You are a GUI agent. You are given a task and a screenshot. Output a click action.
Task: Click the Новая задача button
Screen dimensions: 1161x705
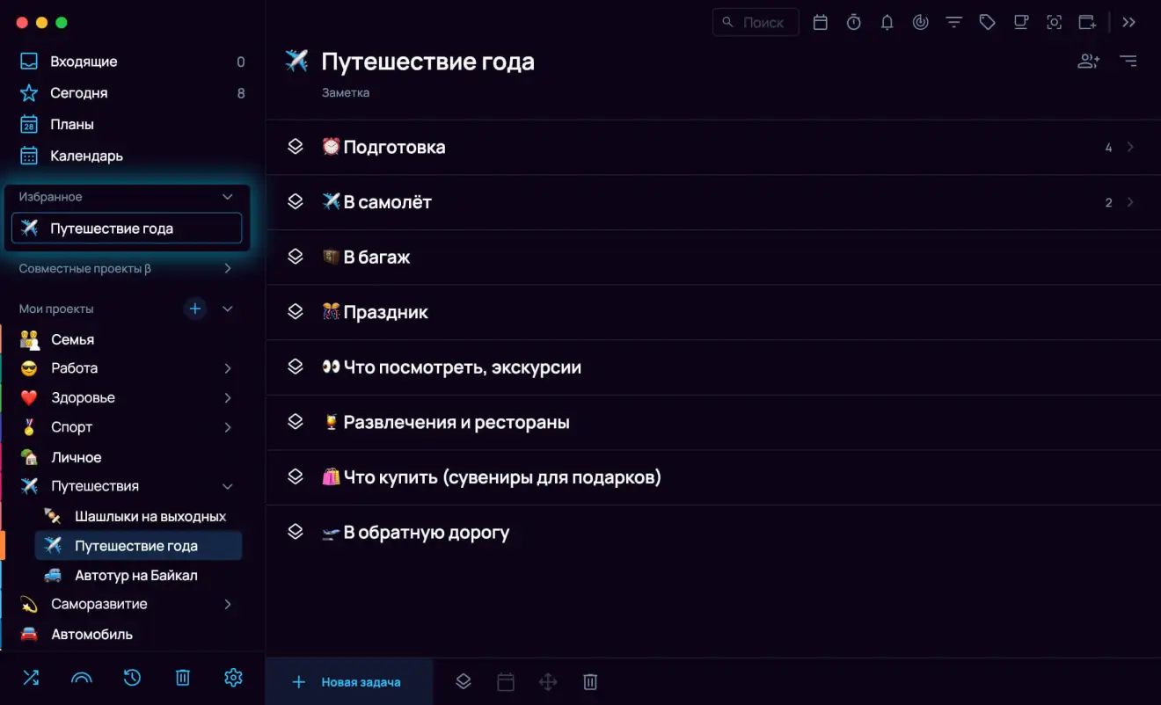(x=349, y=681)
